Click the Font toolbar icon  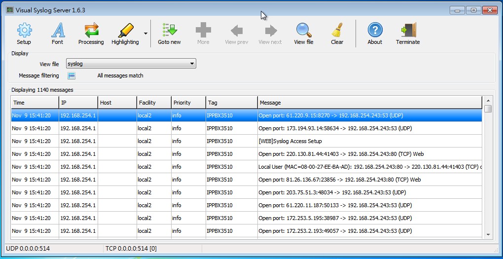coord(58,31)
